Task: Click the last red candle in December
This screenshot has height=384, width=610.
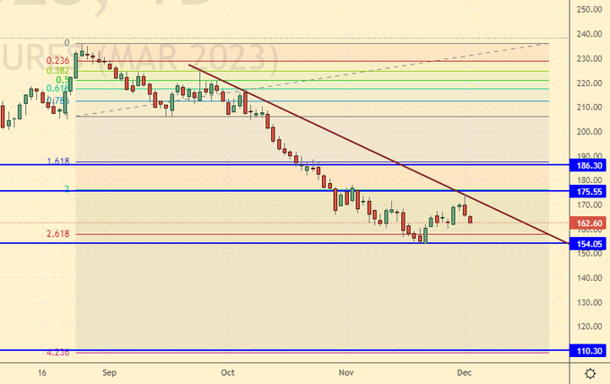Action: coord(471,219)
